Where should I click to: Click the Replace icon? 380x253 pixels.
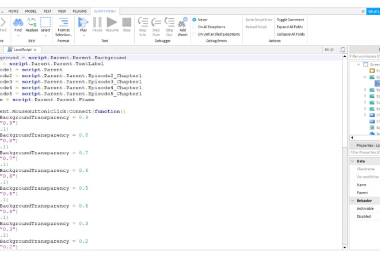click(31, 23)
